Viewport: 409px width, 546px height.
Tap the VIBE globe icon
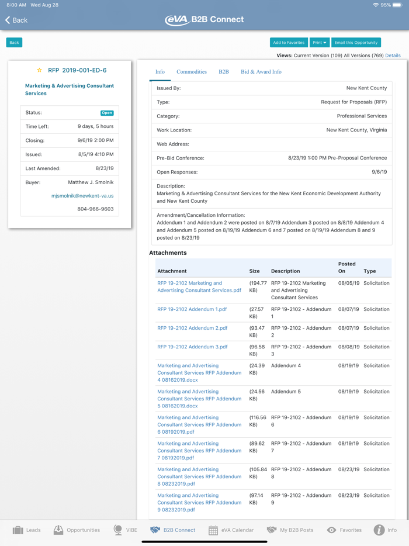[x=118, y=530]
